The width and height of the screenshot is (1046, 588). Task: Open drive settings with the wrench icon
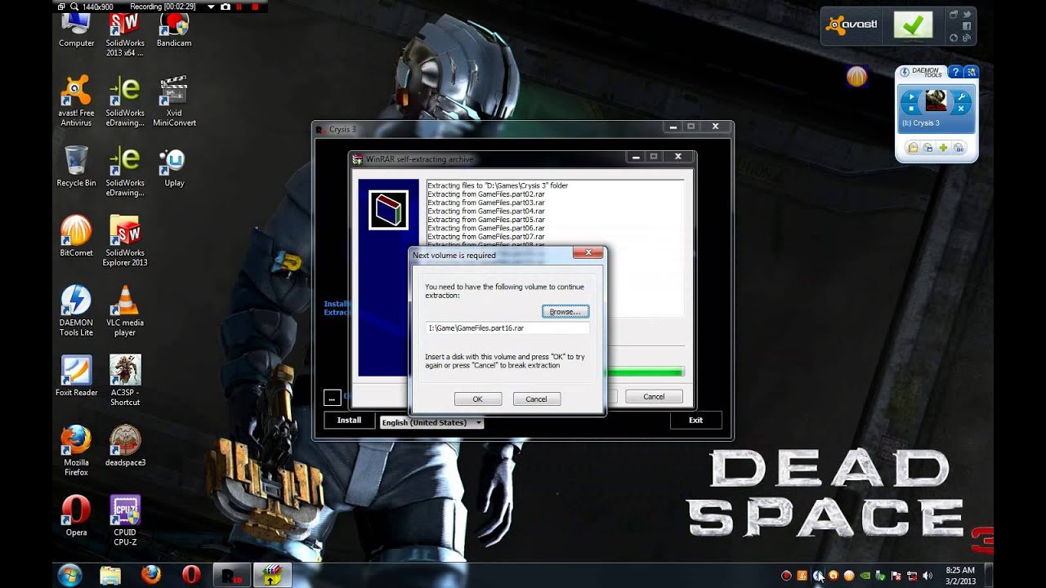(x=962, y=96)
